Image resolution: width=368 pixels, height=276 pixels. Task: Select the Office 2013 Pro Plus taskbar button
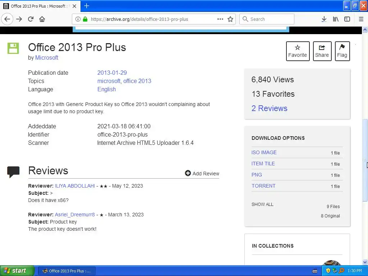[x=66, y=271]
